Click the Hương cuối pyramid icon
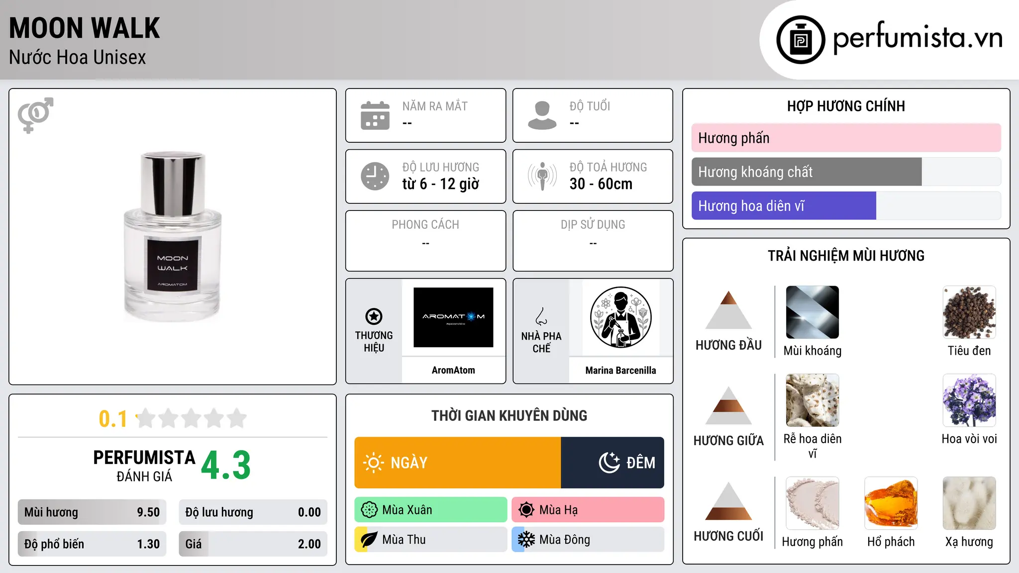This screenshot has width=1019, height=573. pos(728,501)
